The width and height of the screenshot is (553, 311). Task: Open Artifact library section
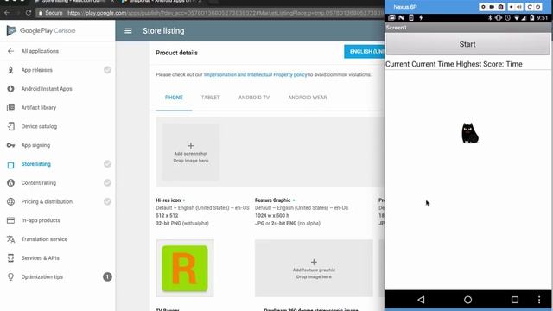pyautogui.click(x=38, y=107)
